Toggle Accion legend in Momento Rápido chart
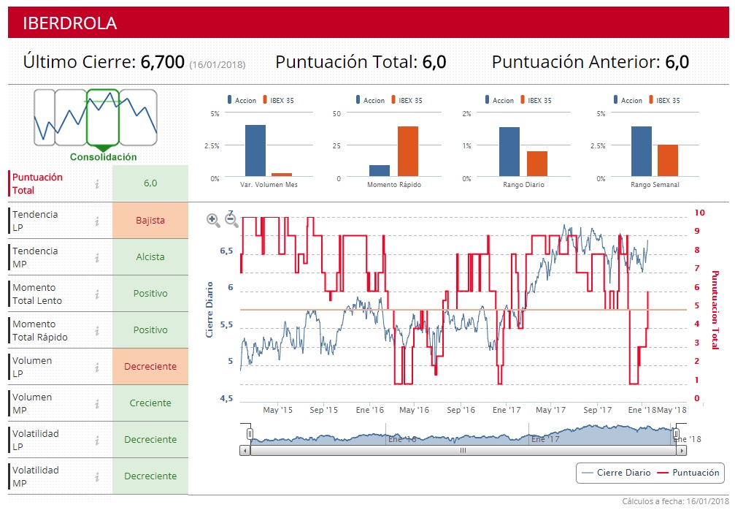The width and height of the screenshot is (735, 510). pyautogui.click(x=370, y=100)
